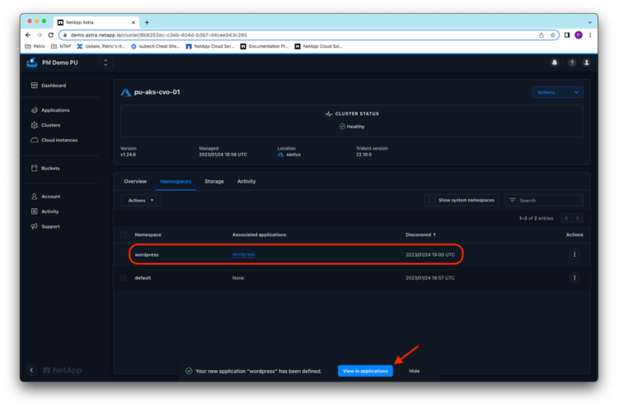Viewport: 618px width, 408px height.
Task: Open the user profile icon
Action: (586, 63)
